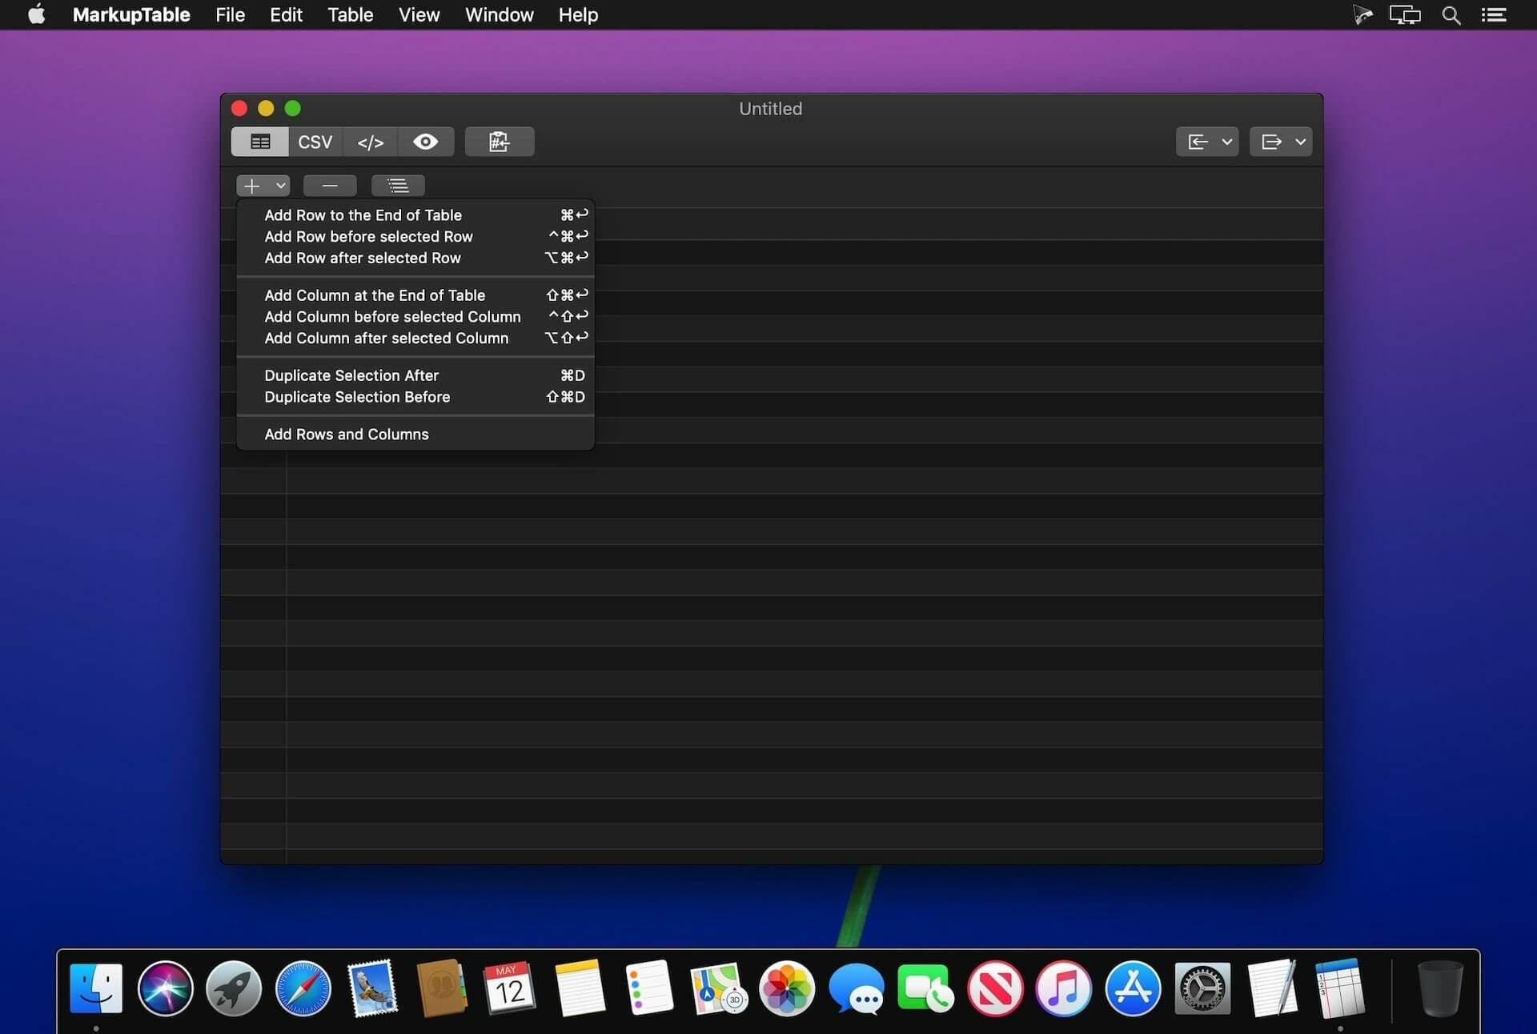Image resolution: width=1537 pixels, height=1034 pixels.
Task: Open the View menu in menu bar
Action: pyautogui.click(x=419, y=14)
